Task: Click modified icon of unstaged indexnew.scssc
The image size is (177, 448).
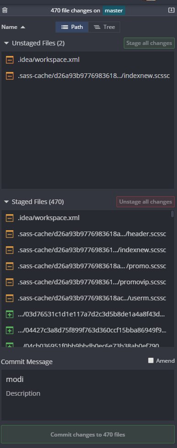Action: (10, 76)
